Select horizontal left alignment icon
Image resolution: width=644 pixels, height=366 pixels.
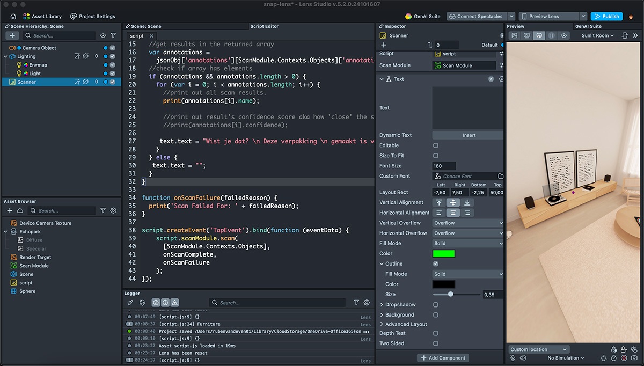(x=439, y=213)
